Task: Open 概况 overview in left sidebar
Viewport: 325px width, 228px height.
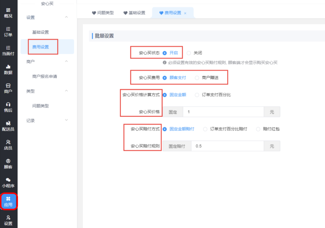Action: pyautogui.click(x=8, y=13)
